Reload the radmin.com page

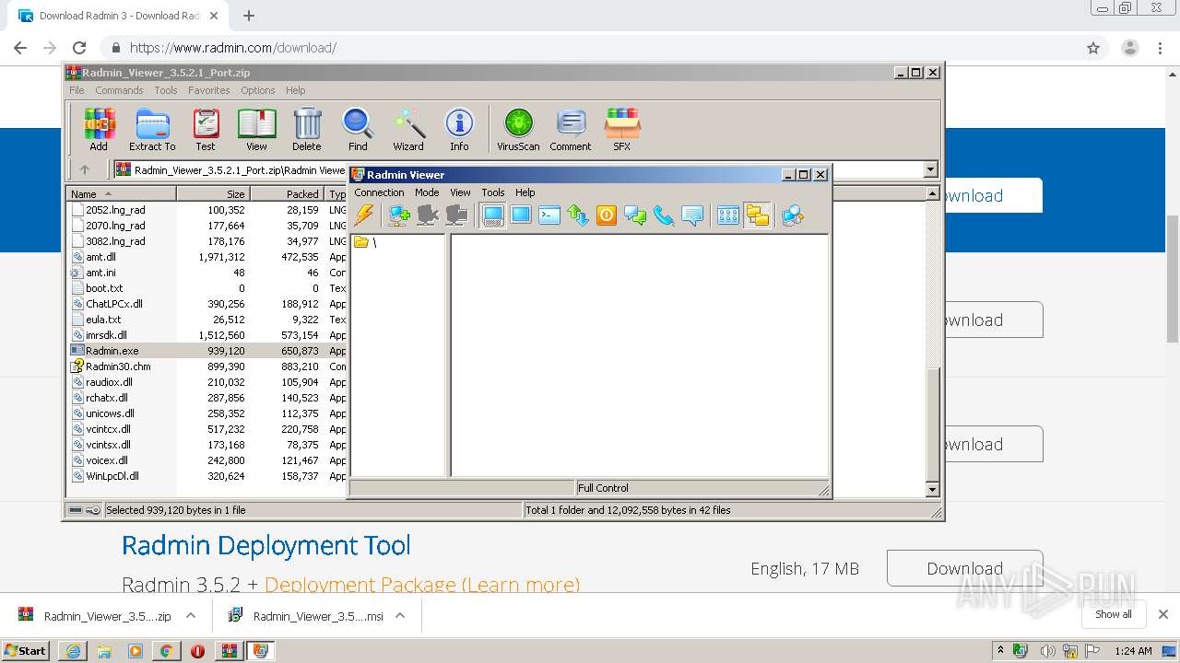[79, 48]
